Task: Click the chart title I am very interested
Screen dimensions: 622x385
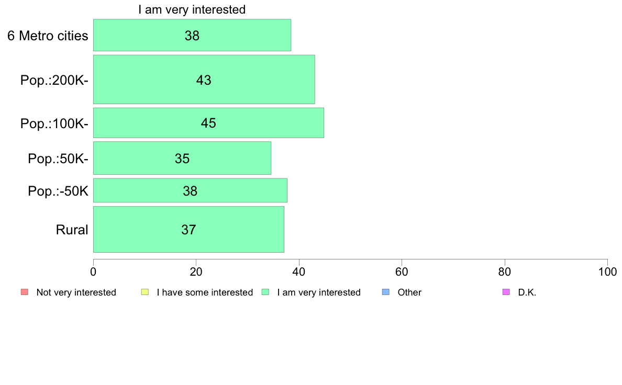Action: (x=192, y=9)
